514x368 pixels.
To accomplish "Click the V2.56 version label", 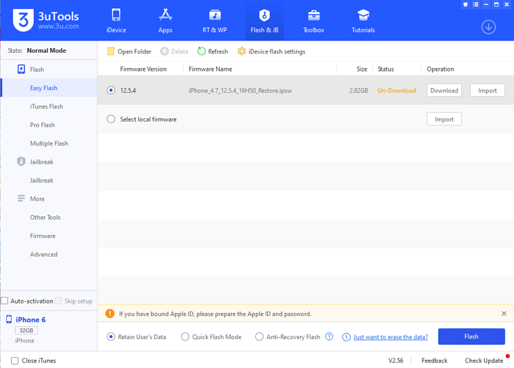I will (396, 360).
